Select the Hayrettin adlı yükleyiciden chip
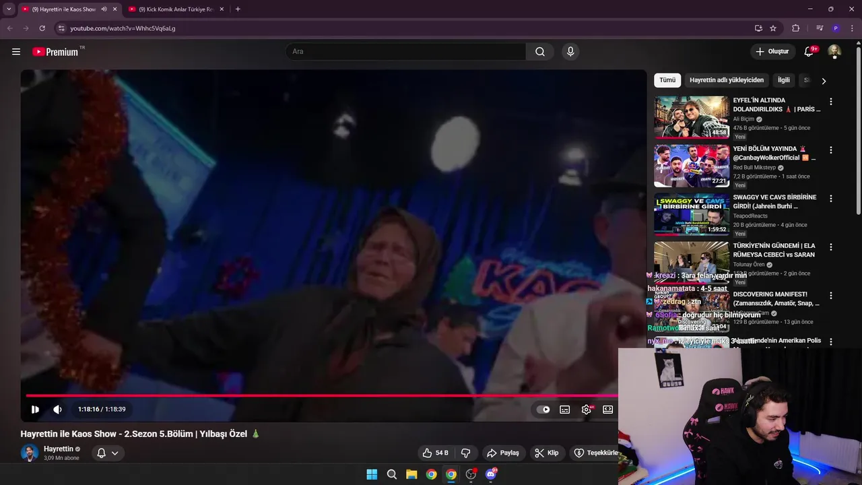This screenshot has height=485, width=862. click(x=727, y=80)
